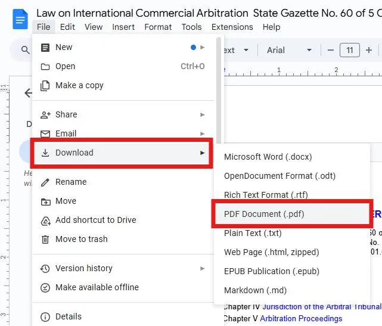Decrease font size with minus button
Viewport: 382px width, 326px height.
click(331, 51)
